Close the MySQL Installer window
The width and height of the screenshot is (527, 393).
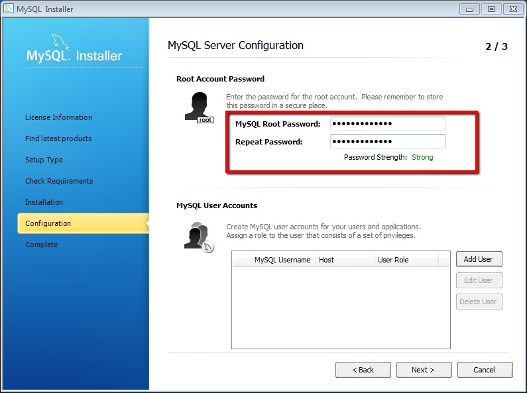[514, 9]
